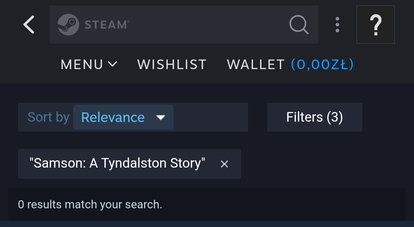The height and width of the screenshot is (227, 414).
Task: Open Filters (3) panel
Action: 314,117
